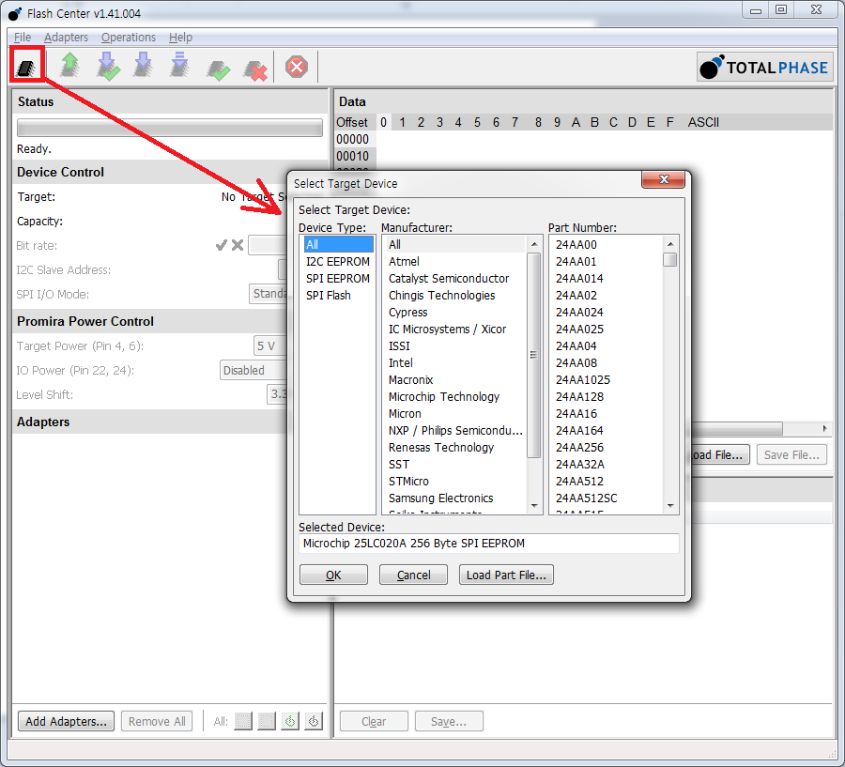This screenshot has height=767, width=845.
Task: Choose Atmel manufacturer
Action: pos(455,261)
